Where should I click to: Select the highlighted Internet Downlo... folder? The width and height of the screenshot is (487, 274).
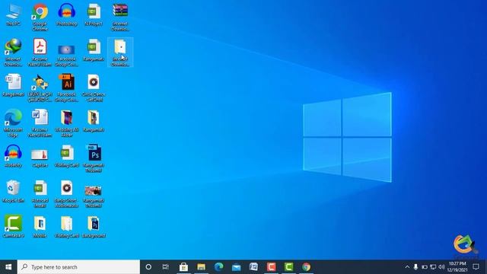click(x=120, y=53)
